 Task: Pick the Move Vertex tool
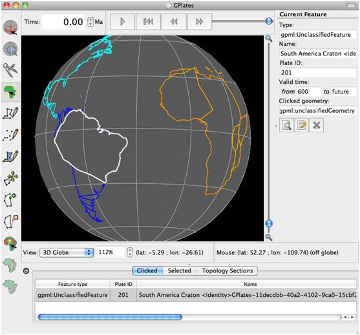tap(10, 178)
